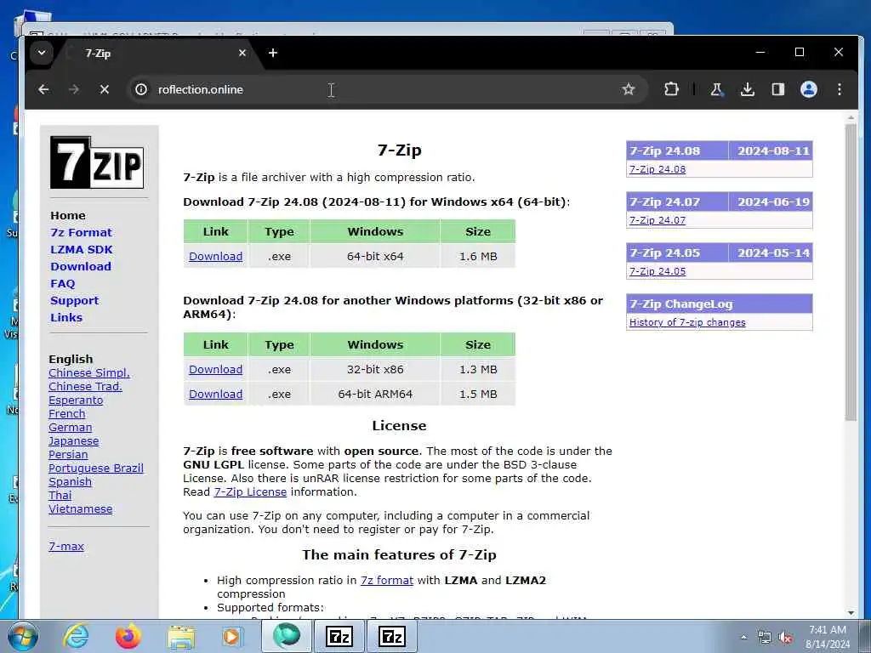Switch language to Japanese
The height and width of the screenshot is (653, 871).
pos(73,441)
